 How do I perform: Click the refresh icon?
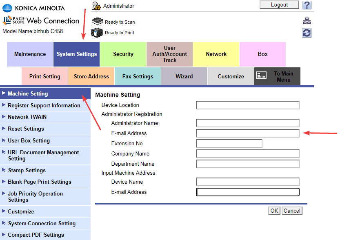coord(307,33)
